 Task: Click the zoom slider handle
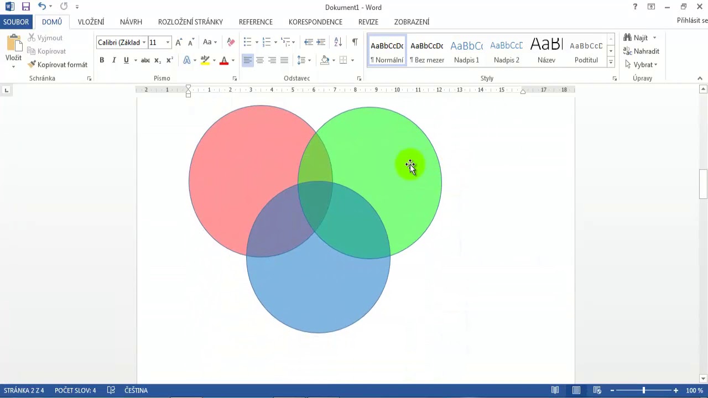(643, 390)
